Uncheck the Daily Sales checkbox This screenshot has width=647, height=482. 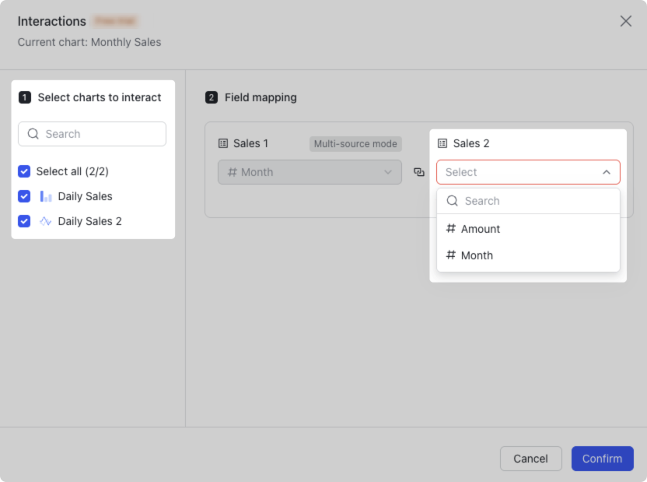point(24,196)
